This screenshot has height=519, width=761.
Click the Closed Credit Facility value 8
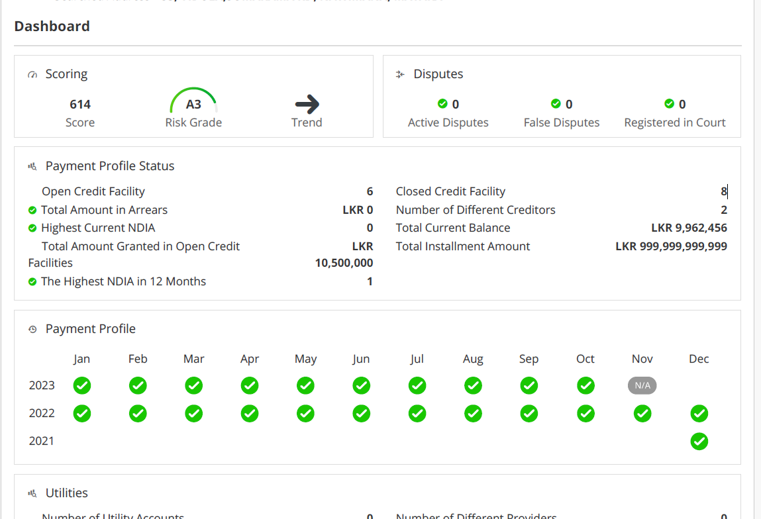click(x=724, y=191)
